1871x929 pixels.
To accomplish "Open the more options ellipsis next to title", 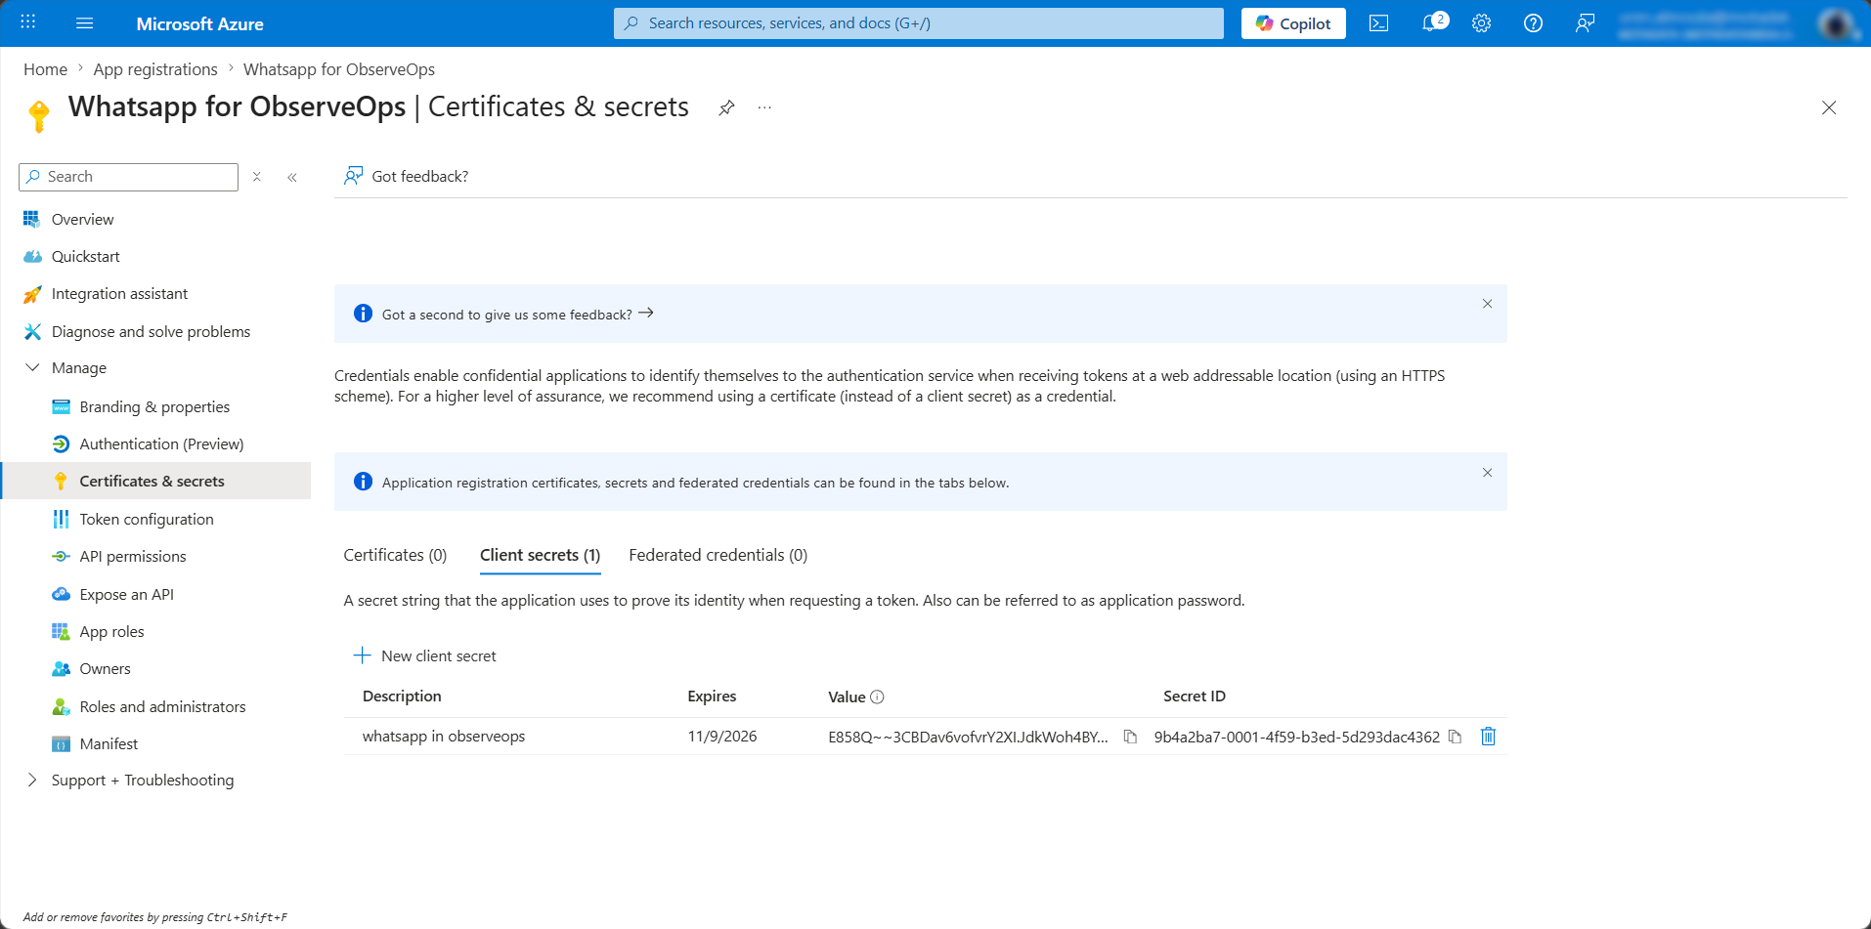I will pos(764,107).
